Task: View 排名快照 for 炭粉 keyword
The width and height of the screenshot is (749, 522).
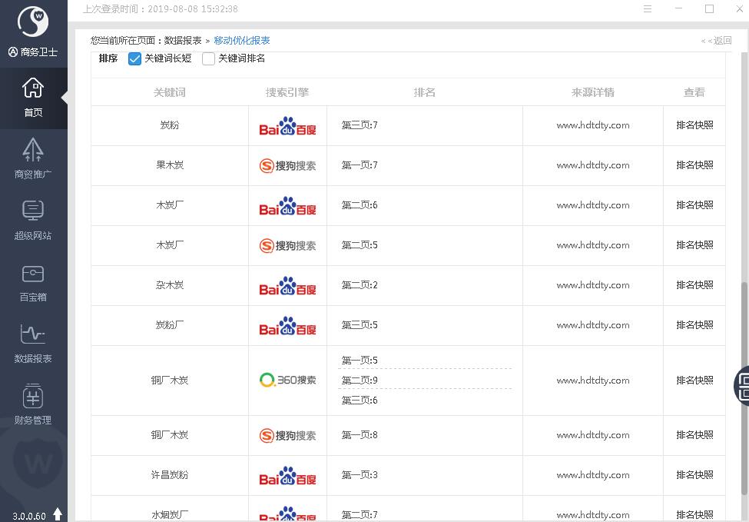Action: pos(694,125)
